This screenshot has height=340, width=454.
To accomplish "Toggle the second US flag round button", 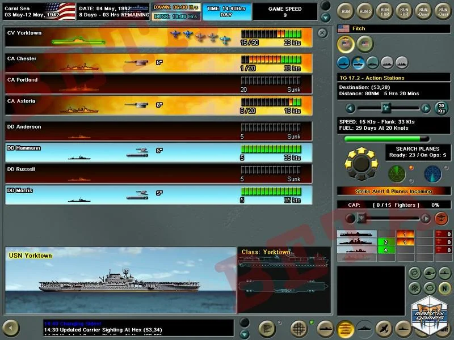I will click(364, 44).
